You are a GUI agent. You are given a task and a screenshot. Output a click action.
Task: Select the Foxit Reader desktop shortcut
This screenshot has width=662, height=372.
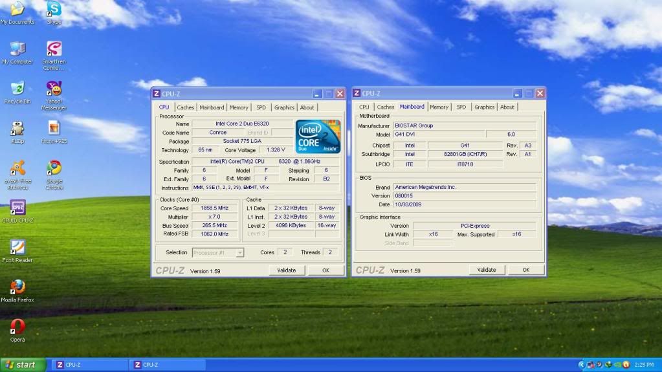coord(17,252)
